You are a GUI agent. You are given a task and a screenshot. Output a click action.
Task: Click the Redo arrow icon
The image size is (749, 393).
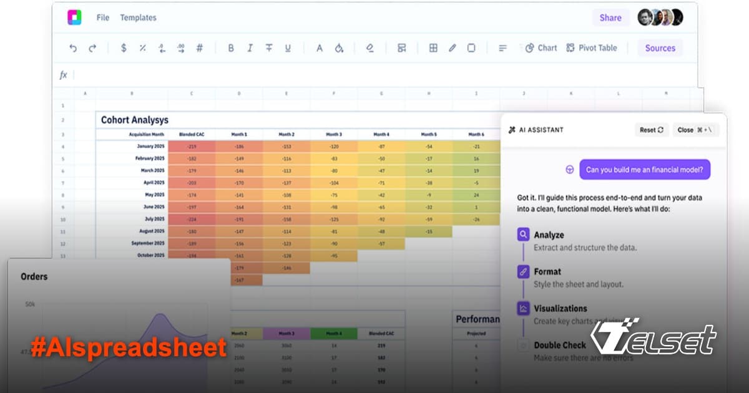pos(92,48)
